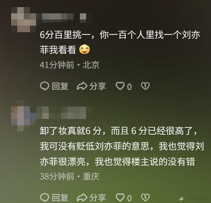Like the Beijing comment with heart icon

120,86
